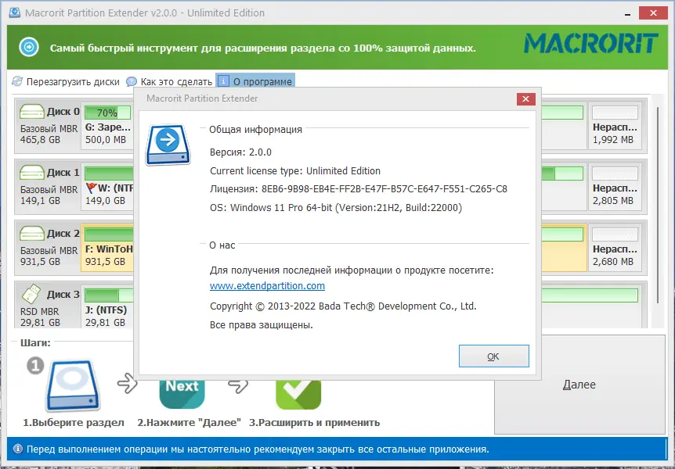Select the Диск 1 drive icon

coord(32,173)
